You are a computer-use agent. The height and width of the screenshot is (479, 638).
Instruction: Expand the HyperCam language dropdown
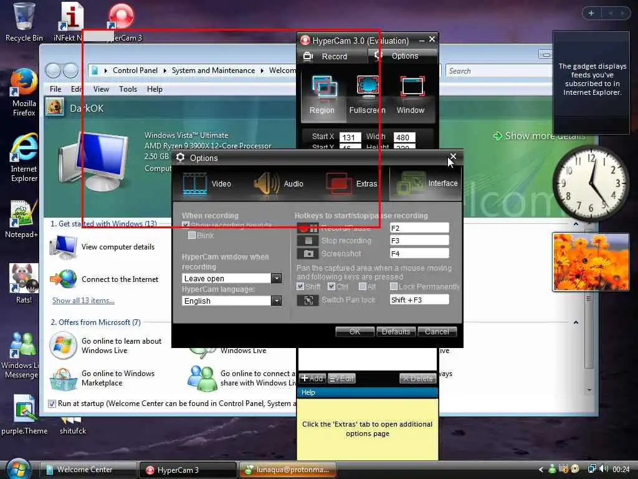tap(276, 301)
